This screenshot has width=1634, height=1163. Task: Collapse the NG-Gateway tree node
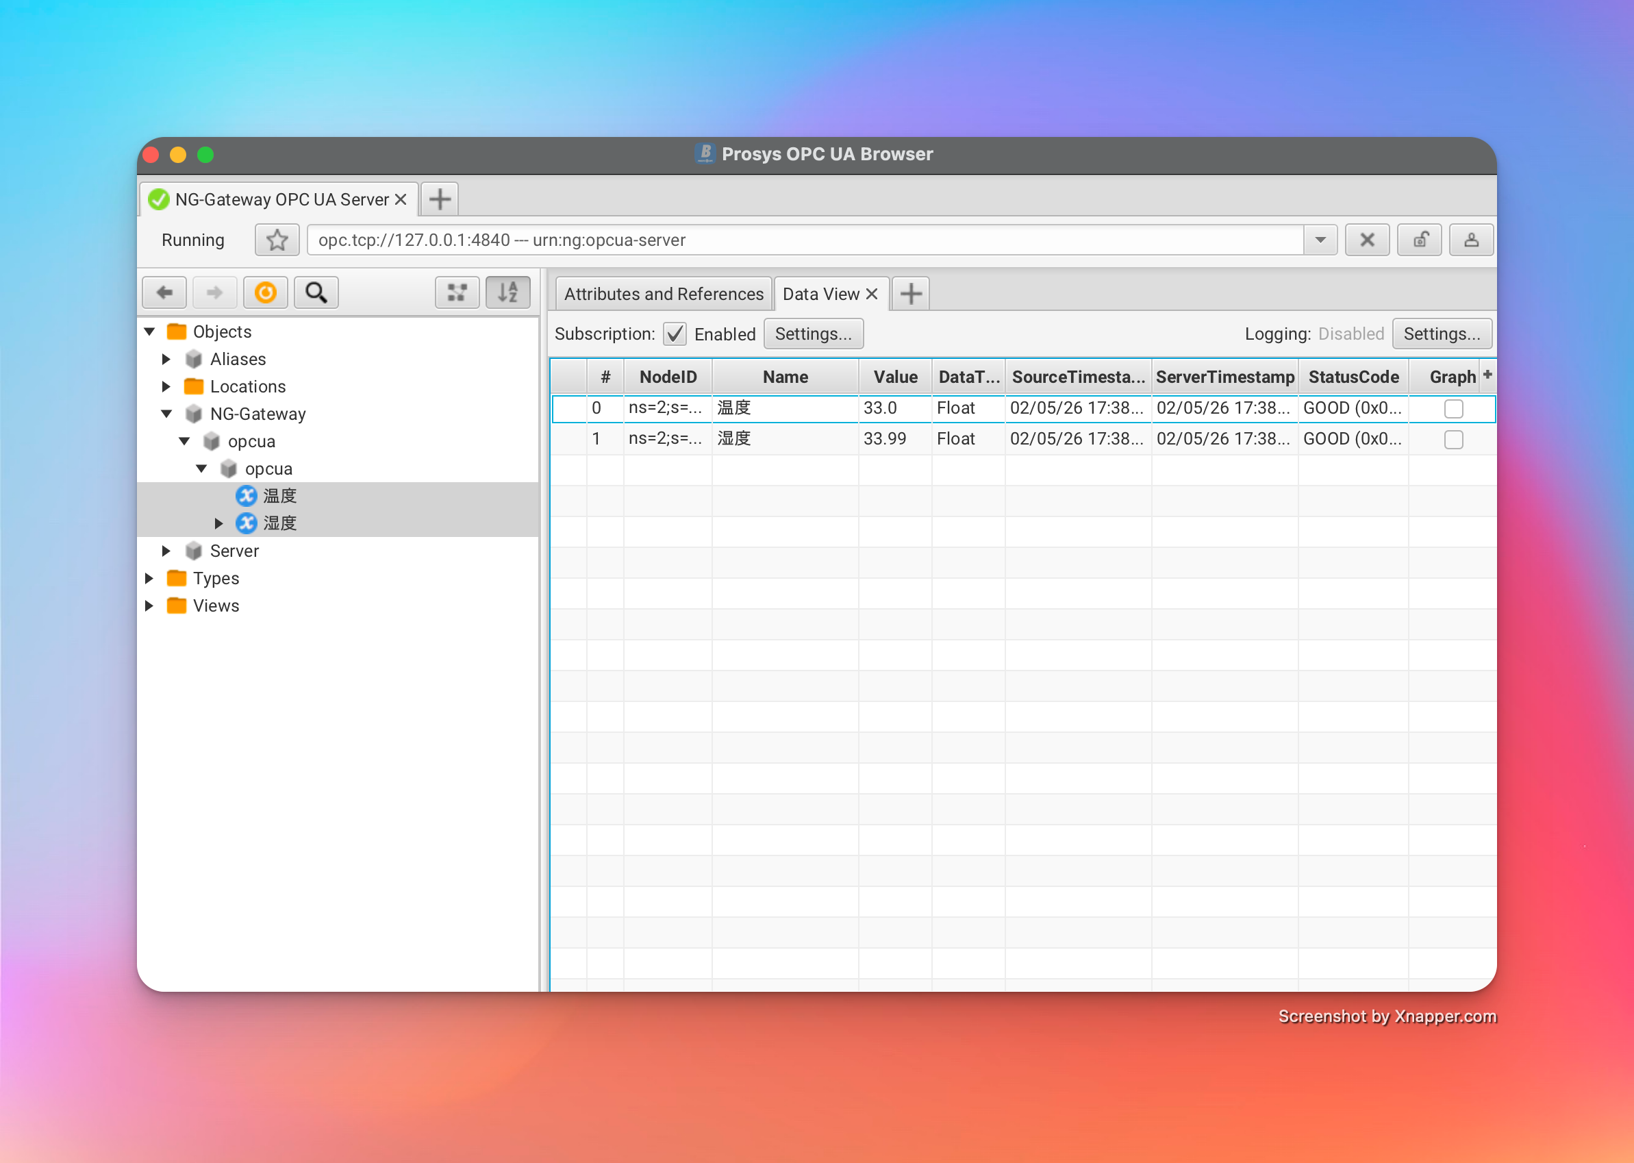coord(166,414)
